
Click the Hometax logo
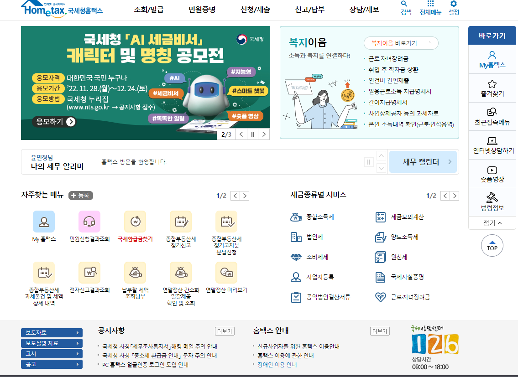click(62, 9)
